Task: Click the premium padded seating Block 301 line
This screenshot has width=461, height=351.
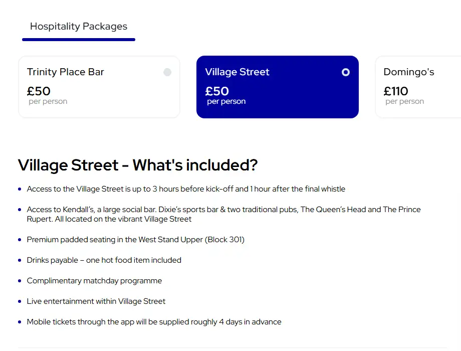Action: [136, 240]
